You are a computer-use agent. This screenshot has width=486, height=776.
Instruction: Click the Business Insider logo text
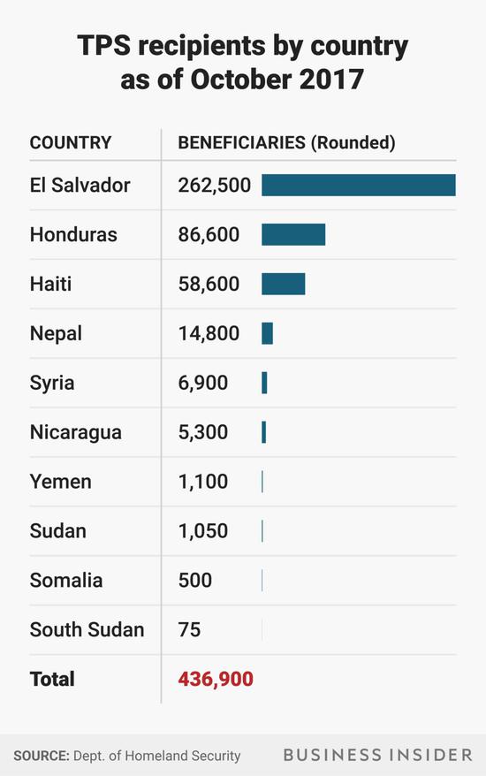(x=378, y=755)
